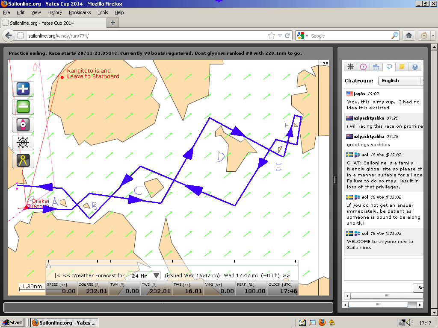Send the chat message
Viewport: 438px width, 328px height.
click(x=418, y=287)
